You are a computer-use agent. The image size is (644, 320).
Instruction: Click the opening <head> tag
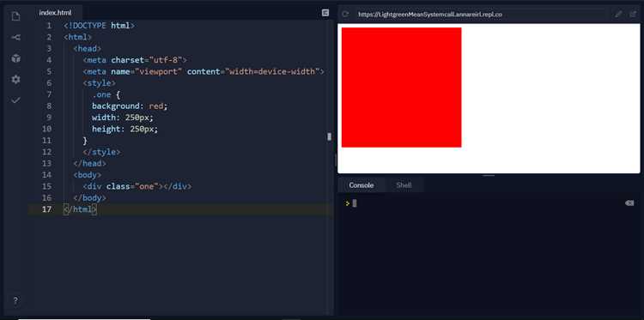click(87, 48)
